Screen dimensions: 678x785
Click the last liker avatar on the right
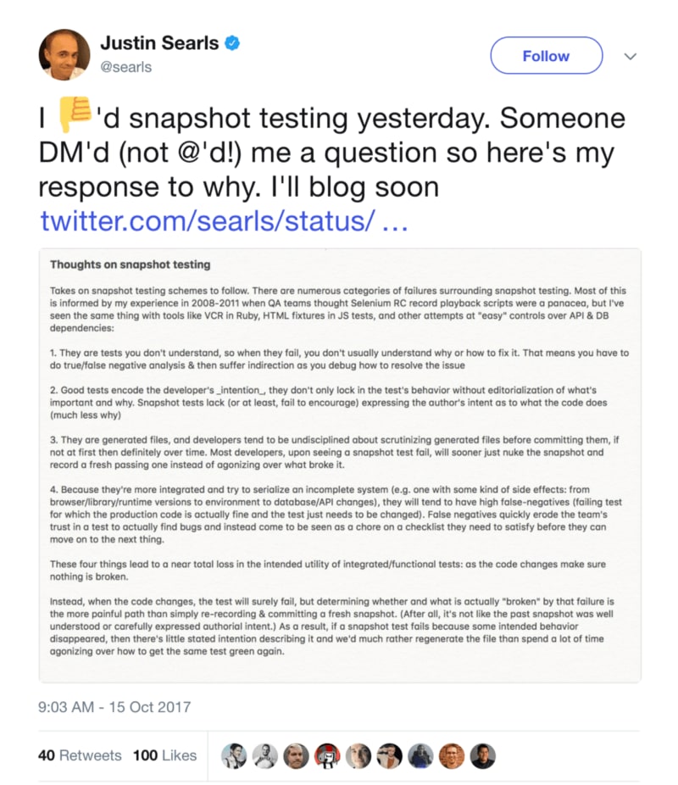484,755
